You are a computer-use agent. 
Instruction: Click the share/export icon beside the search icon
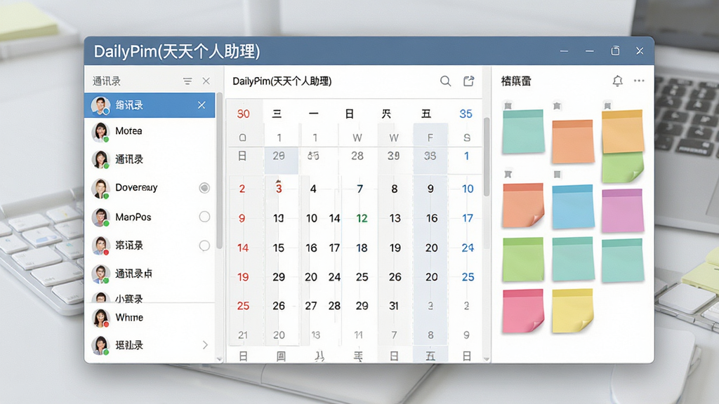[x=468, y=81]
